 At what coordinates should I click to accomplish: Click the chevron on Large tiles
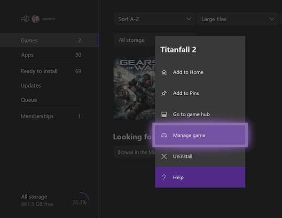272,19
